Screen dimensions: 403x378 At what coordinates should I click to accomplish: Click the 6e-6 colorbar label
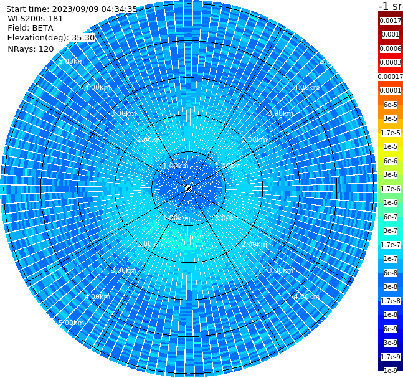pos(391,161)
